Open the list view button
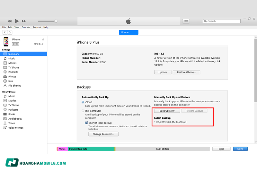This screenshot has height=171, width=257. tap(186, 21)
